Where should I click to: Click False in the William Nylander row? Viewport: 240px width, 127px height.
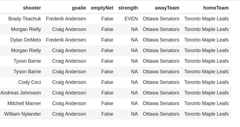(x=107, y=114)
